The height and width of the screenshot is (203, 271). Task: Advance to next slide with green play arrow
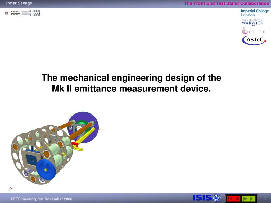[x=245, y=199]
